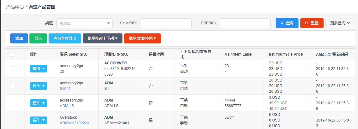The height and width of the screenshot is (129, 358).
Task: Toggle the select-all checkbox in table header
Action: [x=13, y=54]
